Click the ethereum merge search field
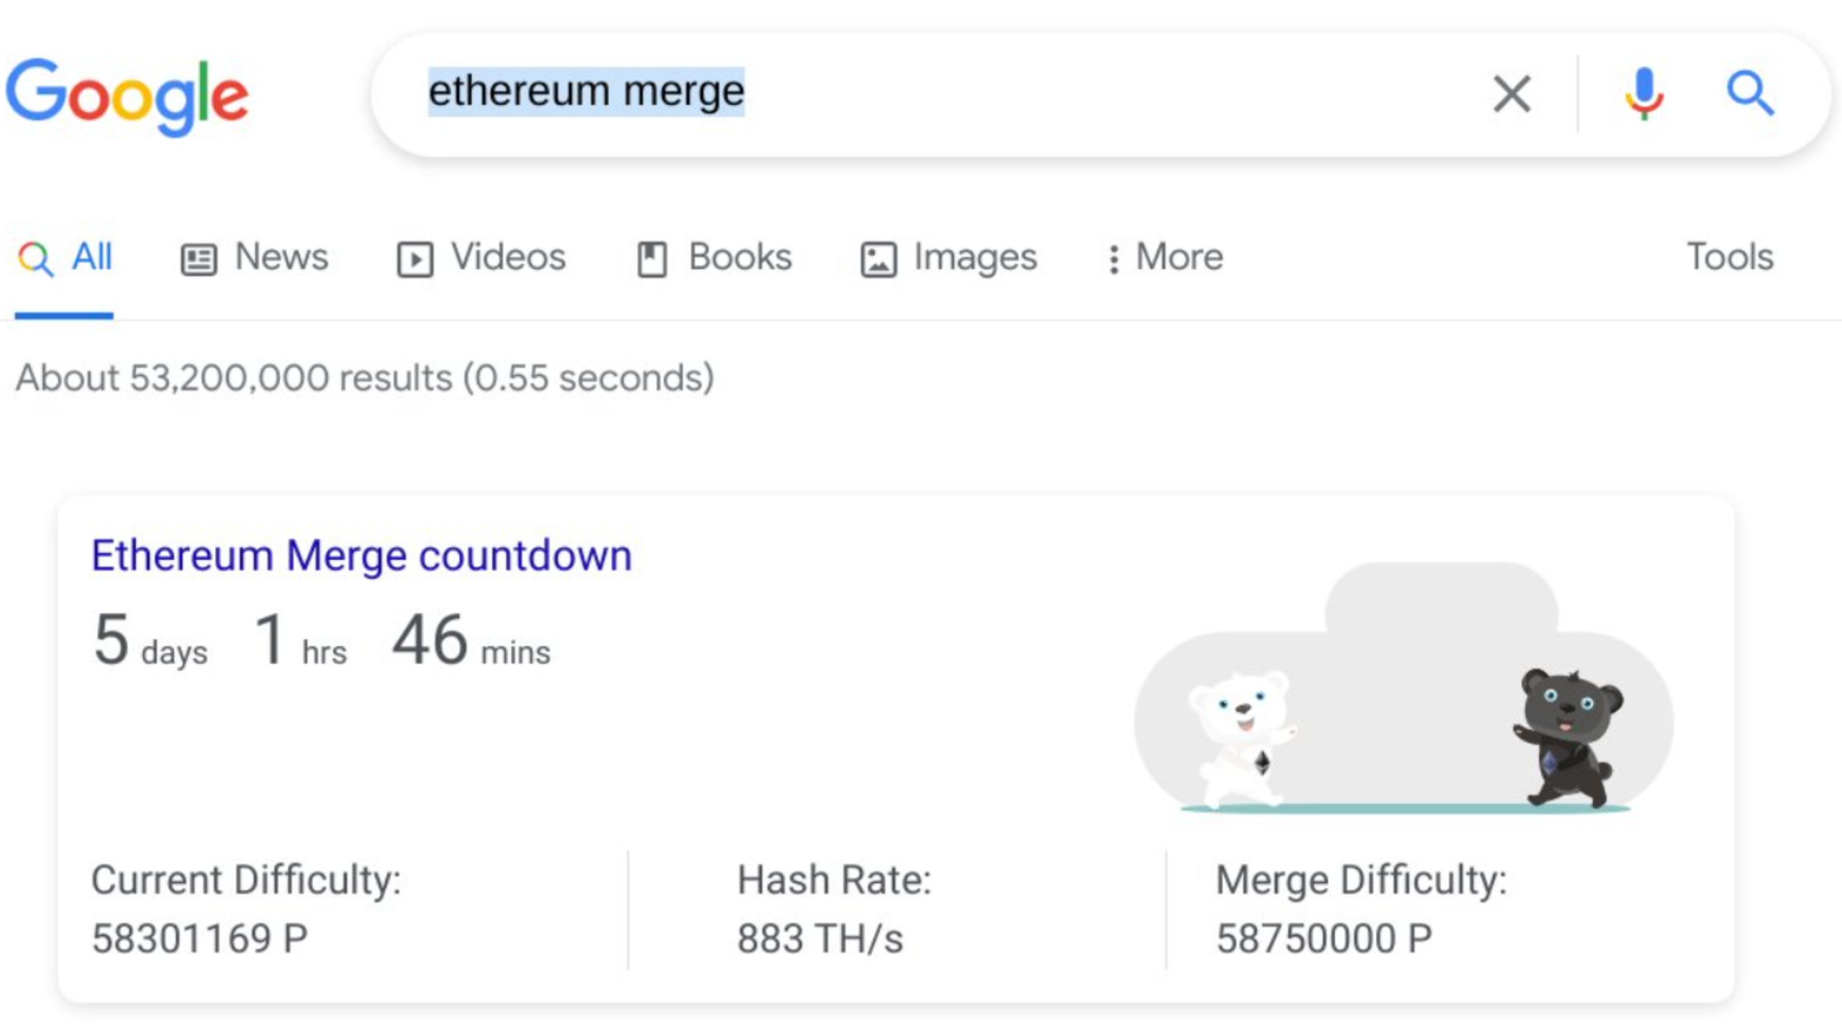 (x=935, y=93)
